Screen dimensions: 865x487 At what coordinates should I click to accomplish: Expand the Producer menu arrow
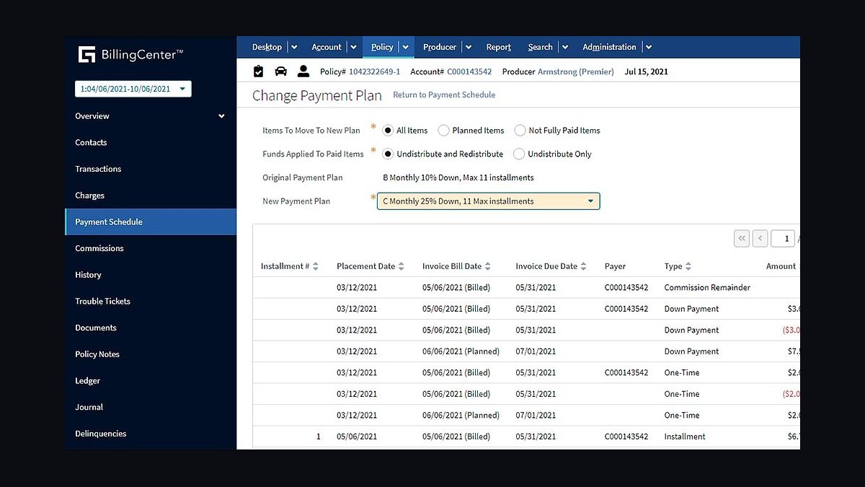click(469, 48)
